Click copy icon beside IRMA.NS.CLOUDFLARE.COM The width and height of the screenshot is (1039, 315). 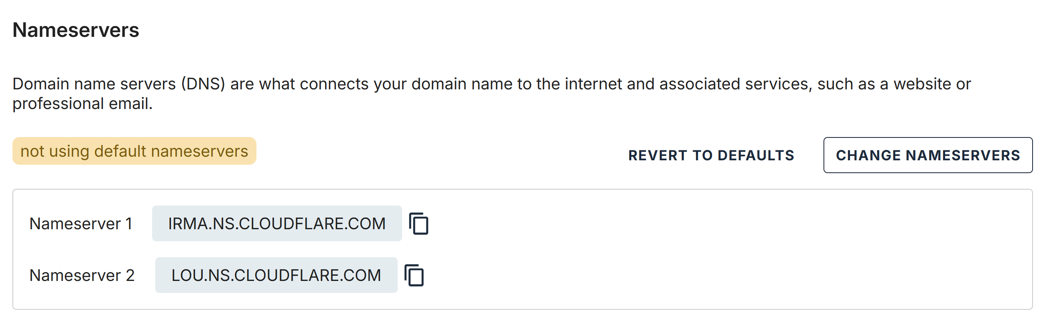coord(419,224)
